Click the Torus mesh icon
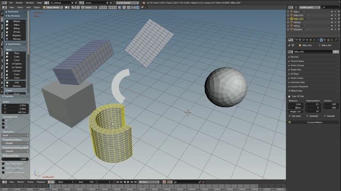 click(x=7, y=78)
